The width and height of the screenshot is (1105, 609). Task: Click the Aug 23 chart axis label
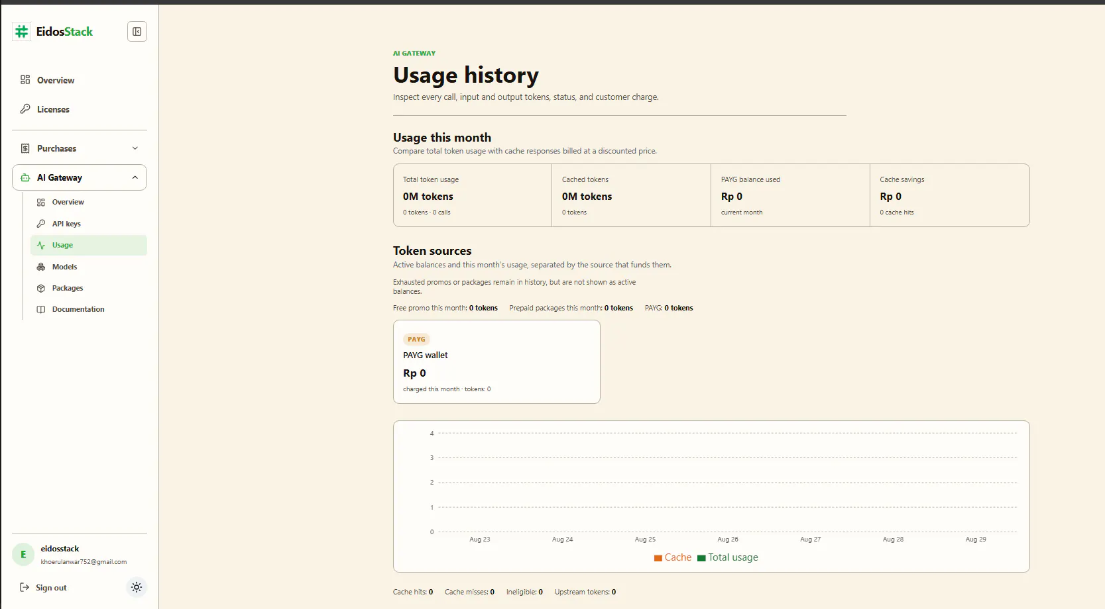tap(480, 539)
